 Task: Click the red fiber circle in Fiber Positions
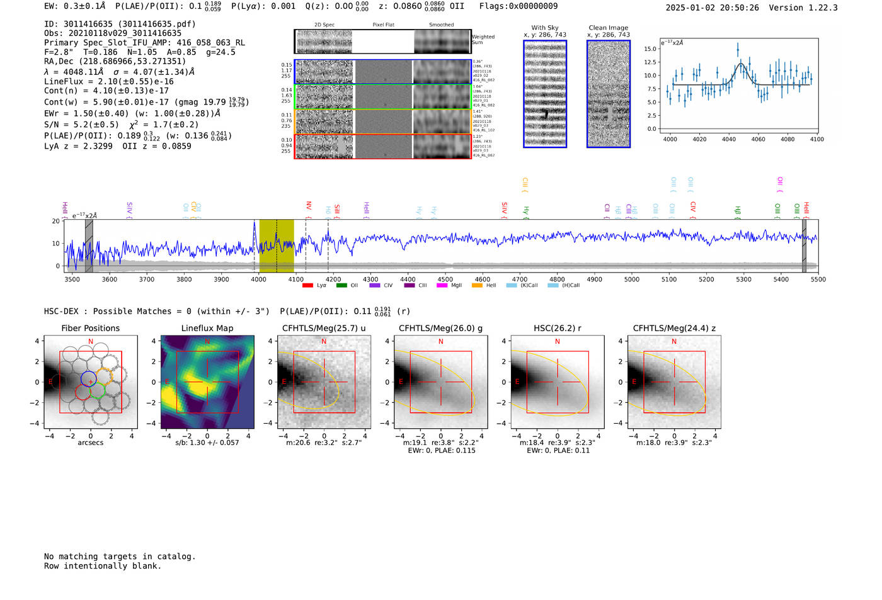click(83, 392)
